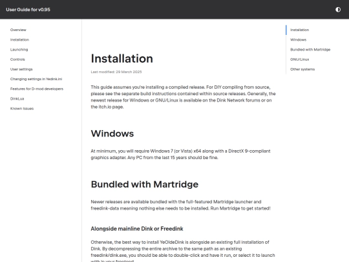The height and width of the screenshot is (262, 349).
Task: Click the Windows section heading
Action: point(112,133)
